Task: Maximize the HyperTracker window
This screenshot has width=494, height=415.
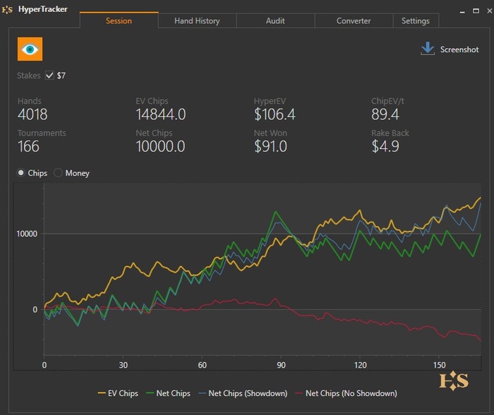Action: 476,11
